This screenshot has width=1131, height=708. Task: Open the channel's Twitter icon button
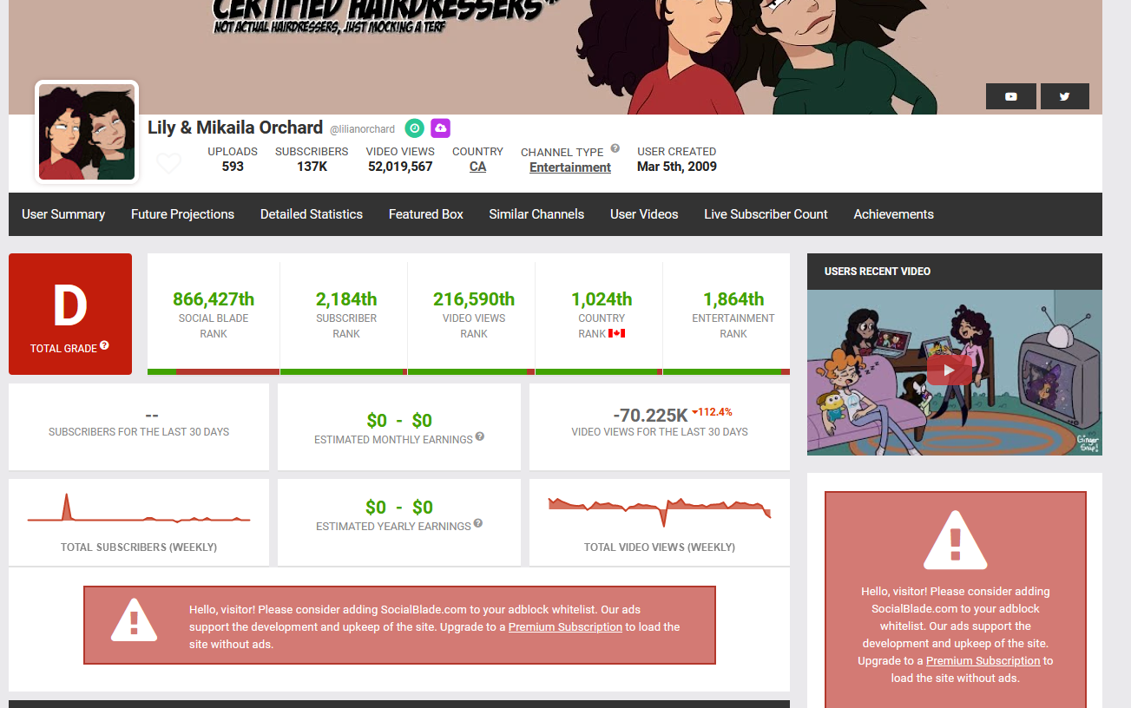(1064, 96)
